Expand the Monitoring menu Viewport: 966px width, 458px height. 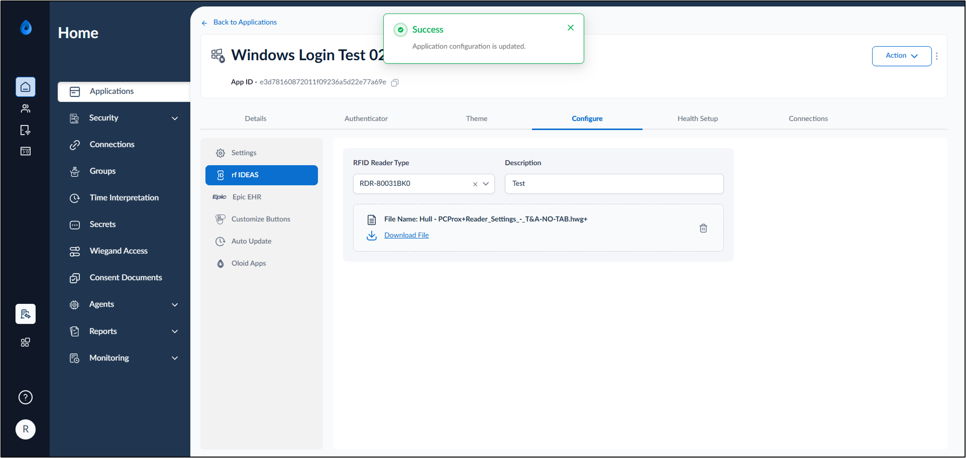tap(124, 358)
